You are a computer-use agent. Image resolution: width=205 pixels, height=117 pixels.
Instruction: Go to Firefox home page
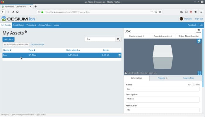click(18, 12)
